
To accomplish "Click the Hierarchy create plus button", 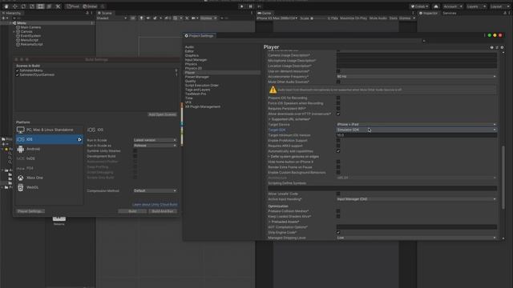I will 4,18.
